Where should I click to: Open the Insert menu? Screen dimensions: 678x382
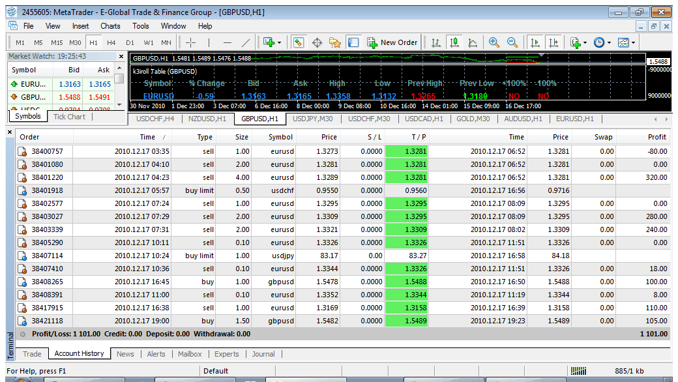pos(80,26)
